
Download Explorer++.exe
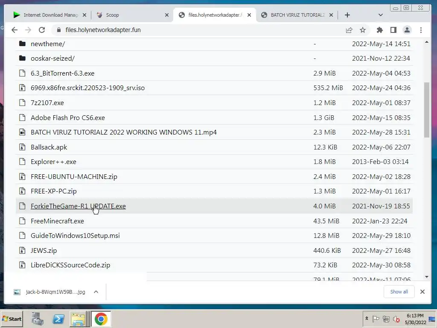coord(53,162)
